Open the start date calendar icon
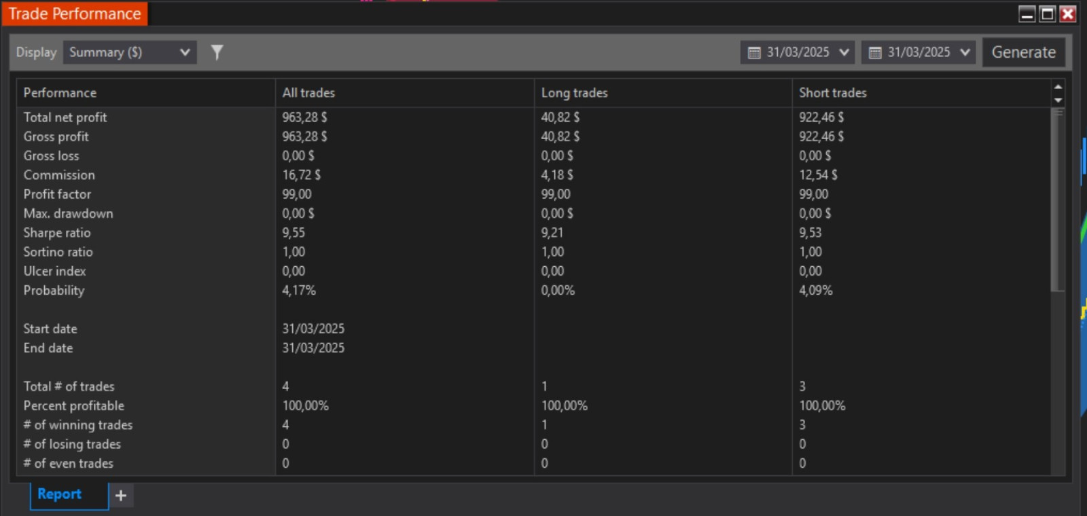This screenshot has height=516, width=1087. coord(754,52)
